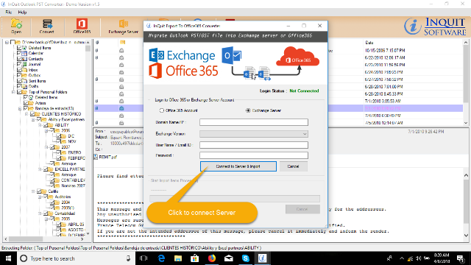Viewport: 471px width, 265px height.
Task: Click the User Name / Email ID field
Action: pyautogui.click(x=254, y=145)
